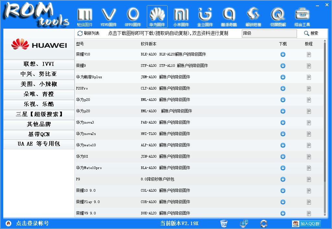
Task: Click the 软件版本 column header
Action: [x=148, y=44]
